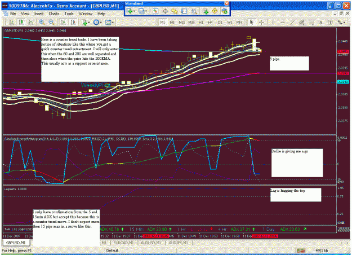Select the M30 timeframe
The image size is (352, 255).
point(191,22)
